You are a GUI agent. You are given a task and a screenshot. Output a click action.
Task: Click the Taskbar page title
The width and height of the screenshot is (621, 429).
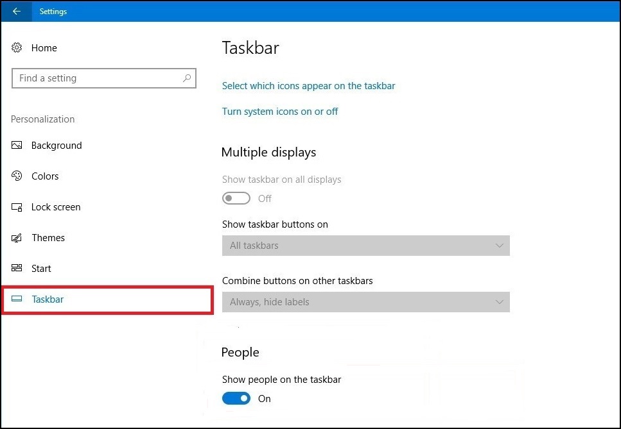[250, 48]
